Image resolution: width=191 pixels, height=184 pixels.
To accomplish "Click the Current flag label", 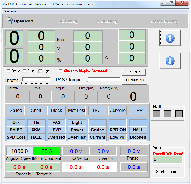I will coord(97,137).
